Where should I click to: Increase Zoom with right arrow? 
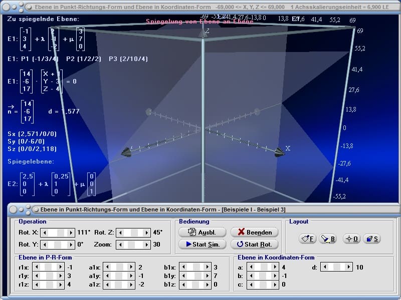click(146, 244)
